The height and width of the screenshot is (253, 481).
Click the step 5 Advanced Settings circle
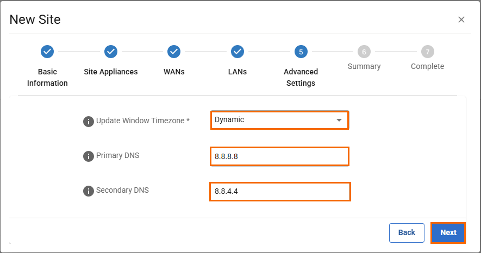[x=301, y=52]
